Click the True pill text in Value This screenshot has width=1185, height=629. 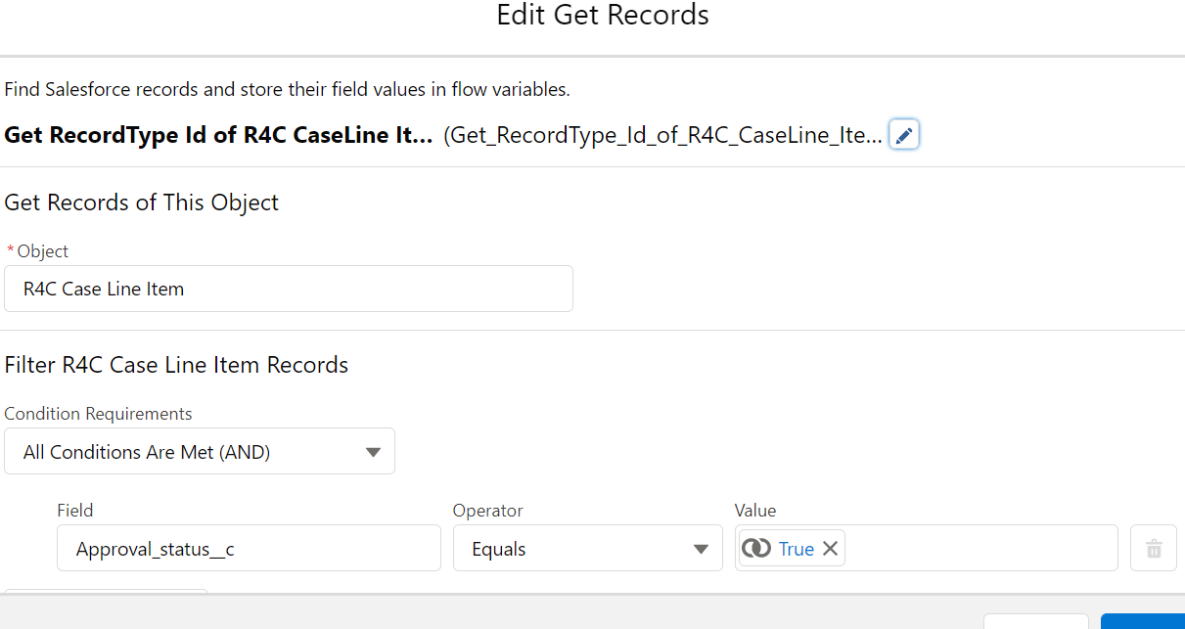(x=797, y=549)
